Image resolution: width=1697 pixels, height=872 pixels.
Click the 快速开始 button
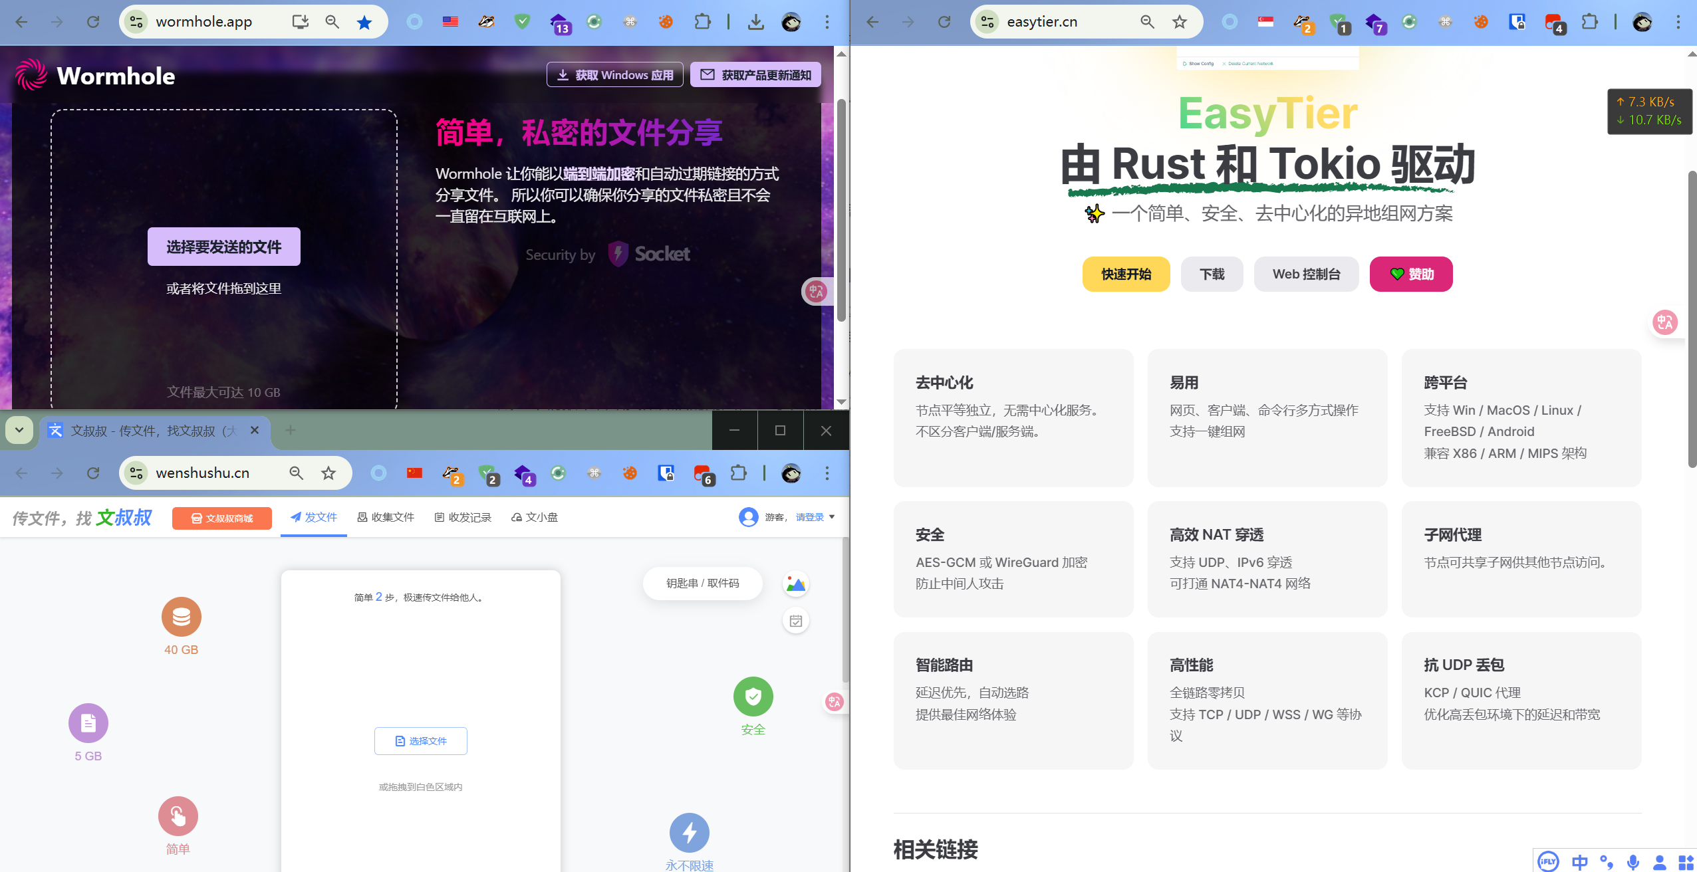click(1126, 274)
